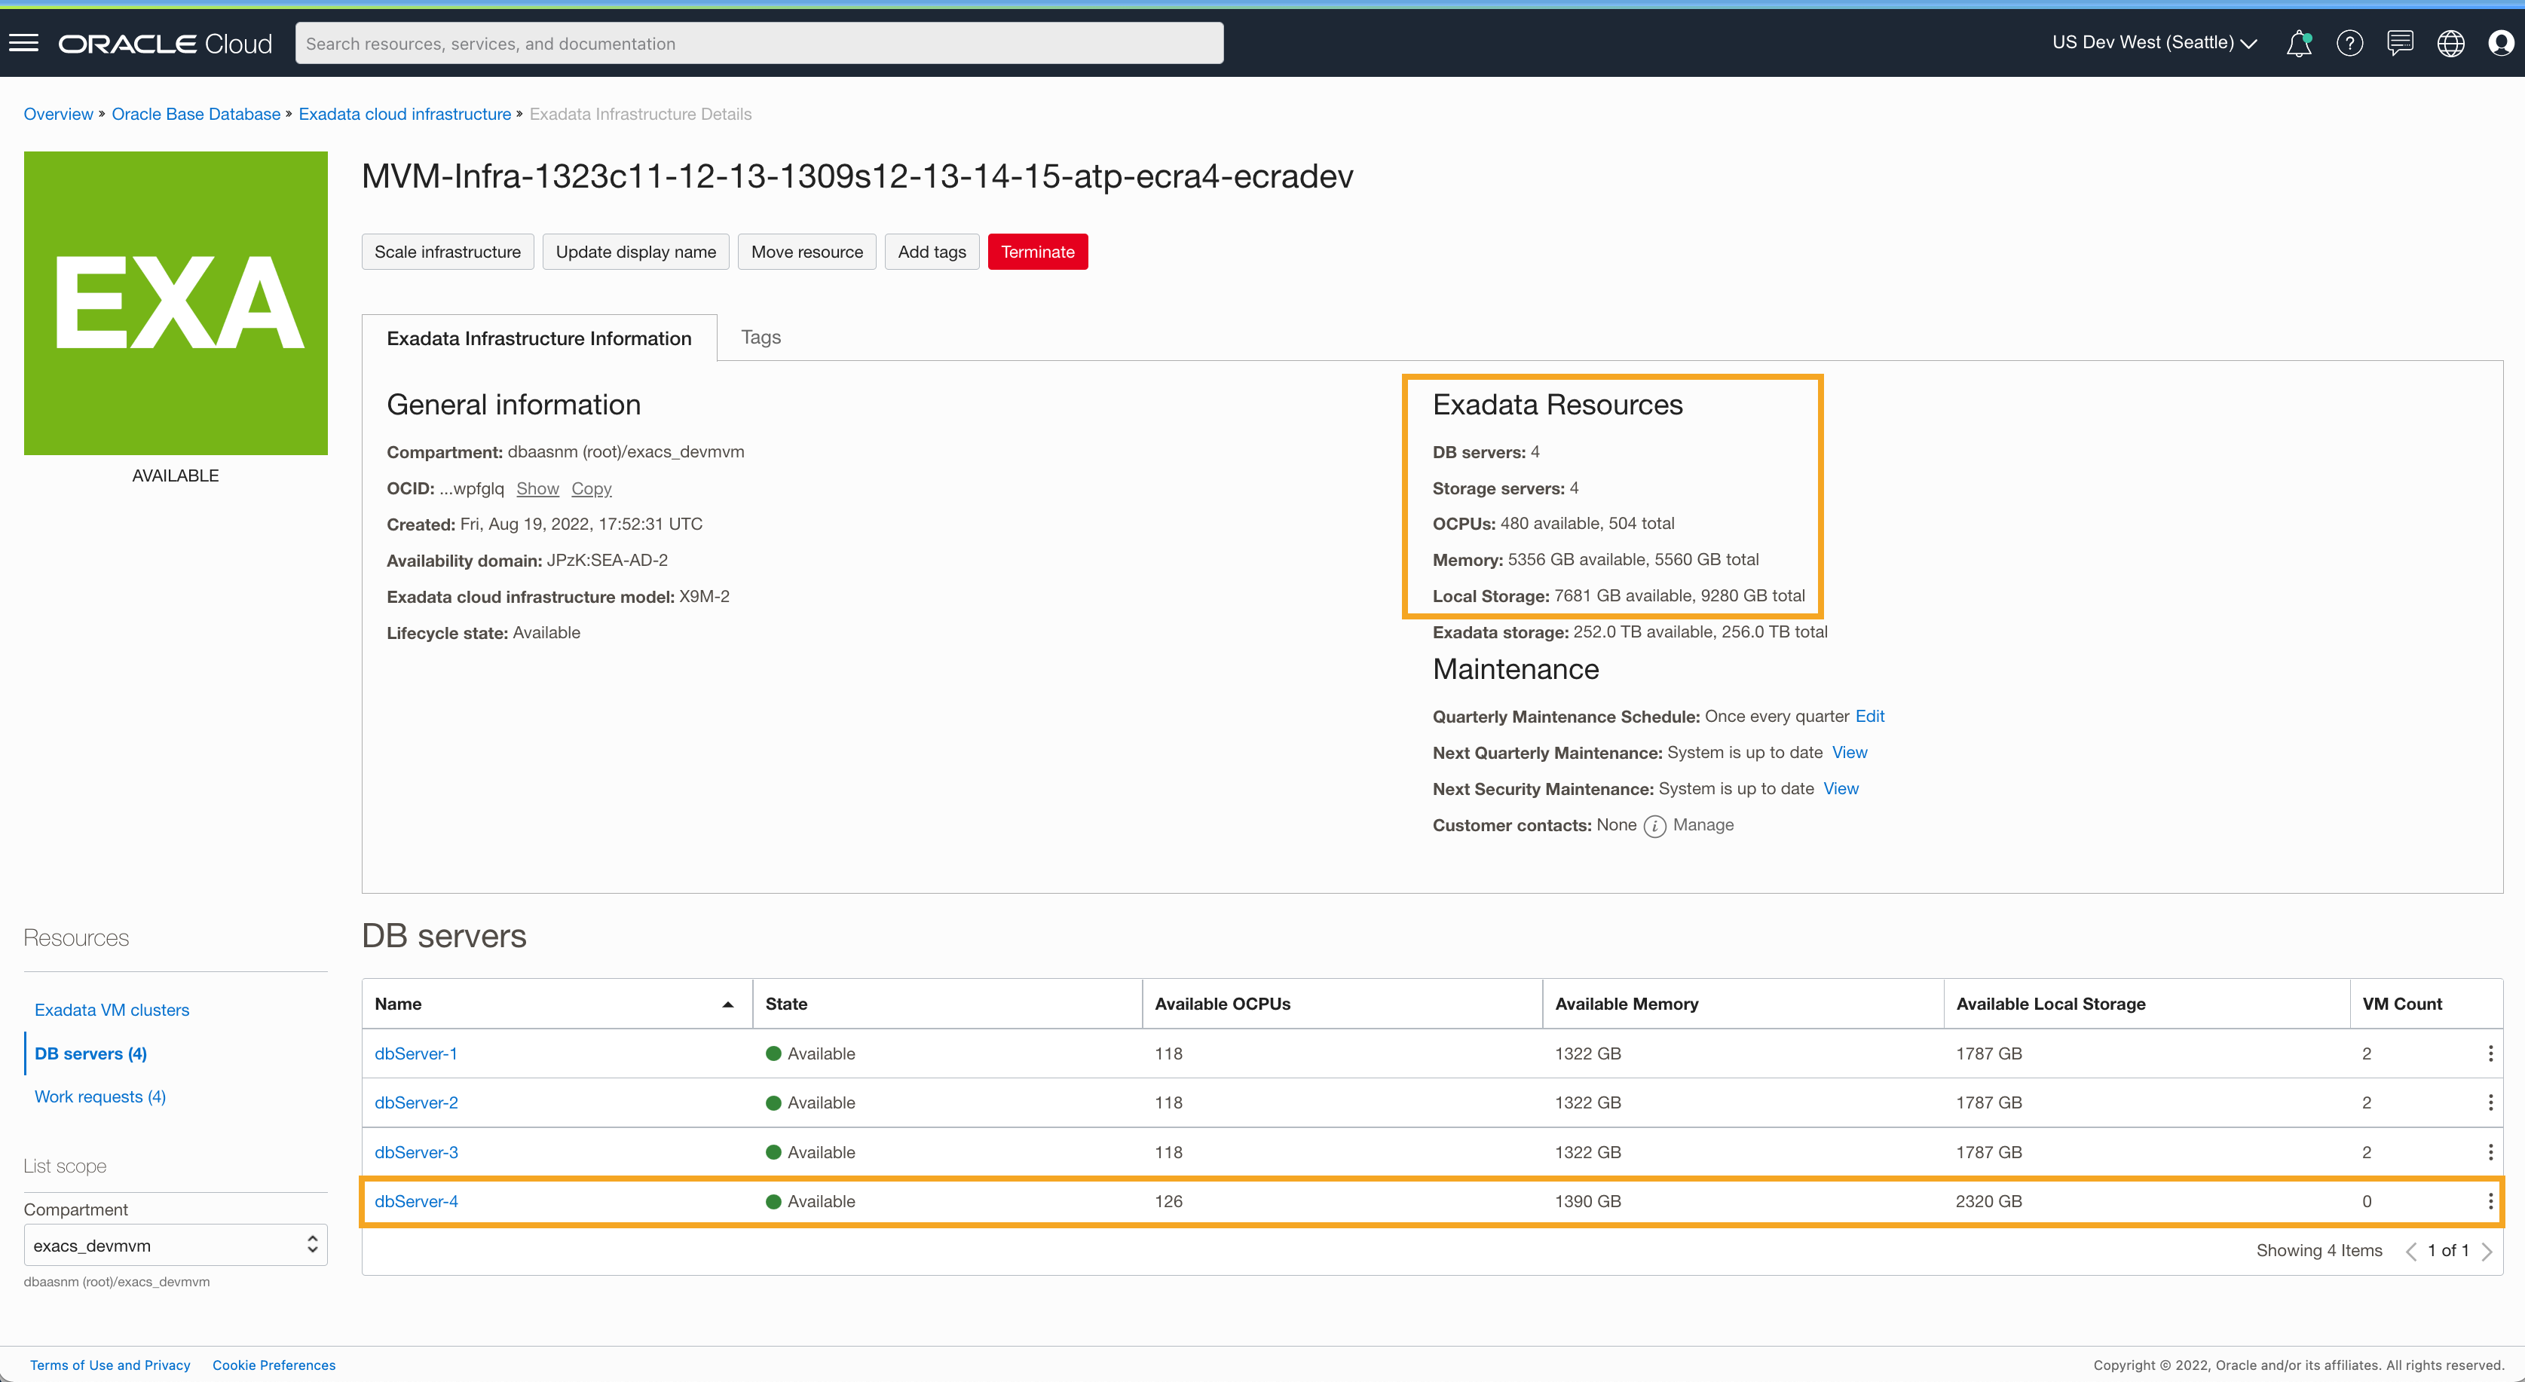Screen dimensions: 2525x1382
Task: Switch to the Tags tab
Action: 761,336
